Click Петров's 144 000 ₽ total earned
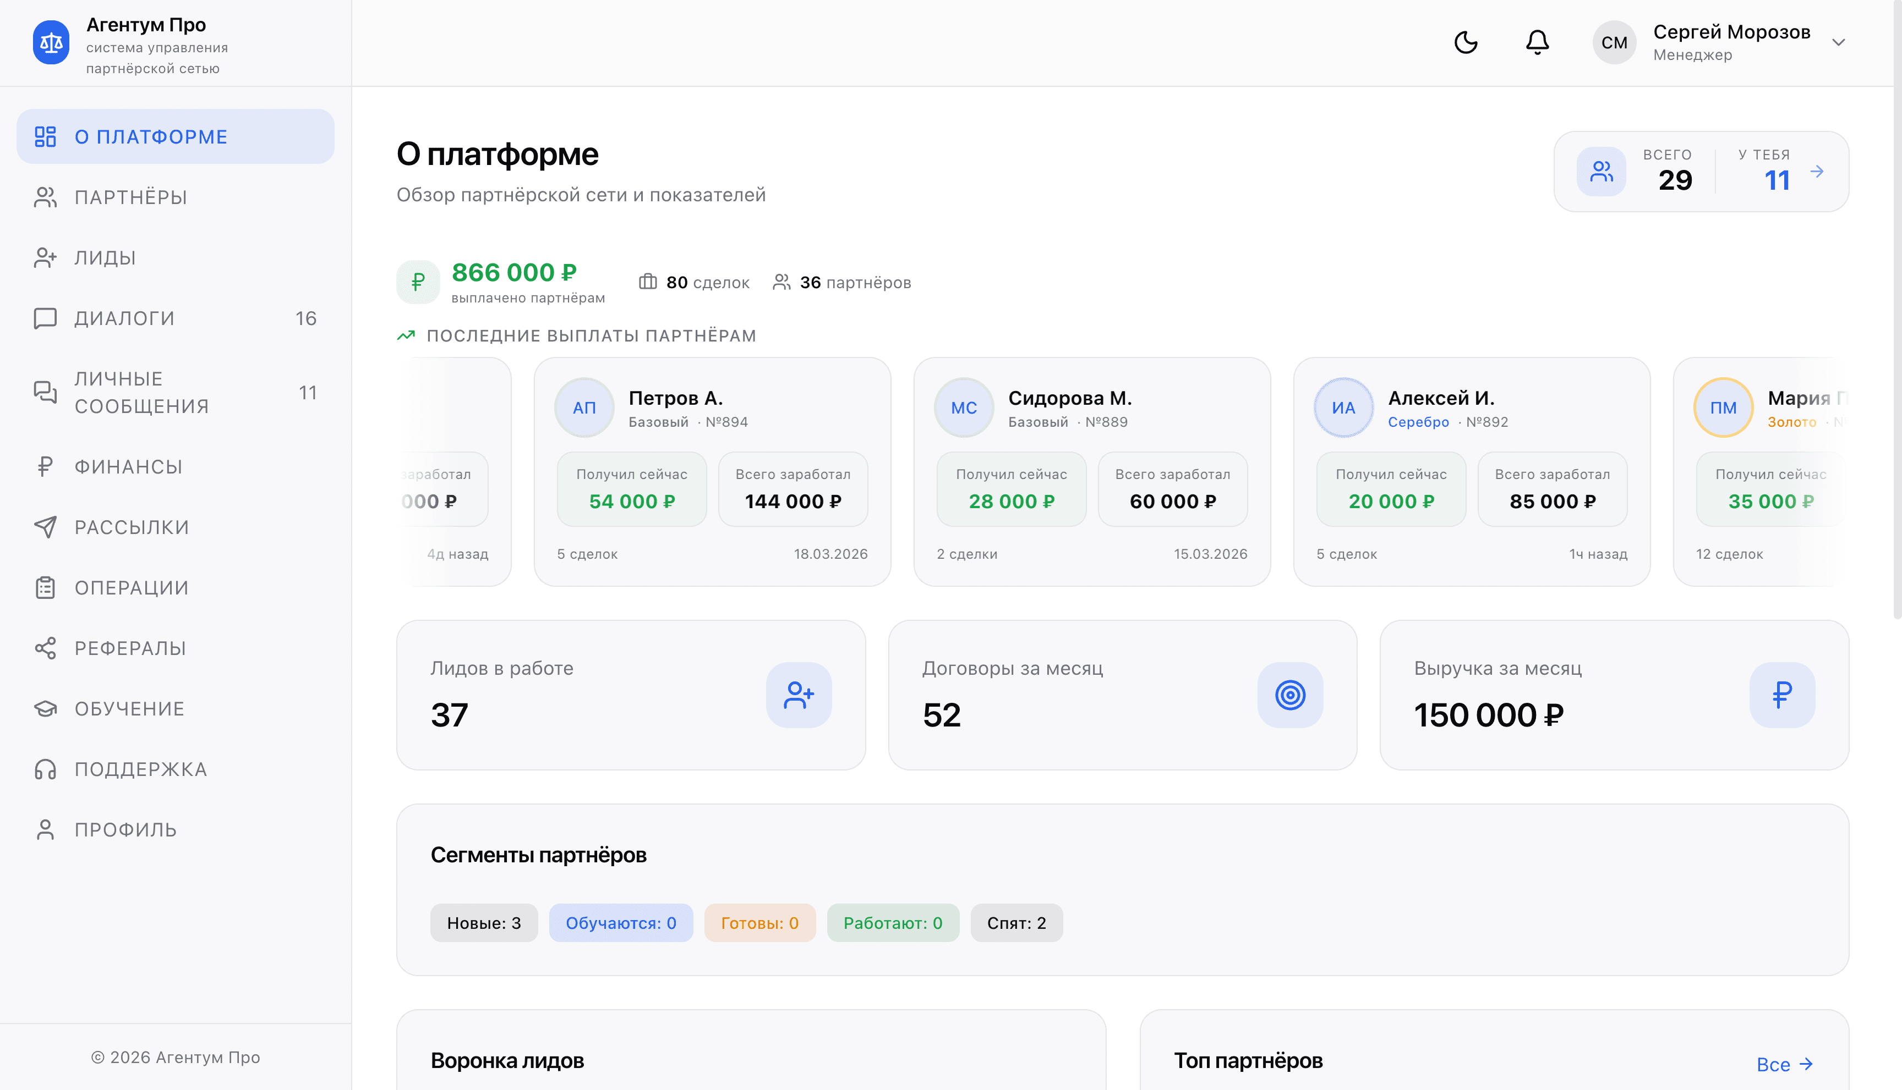 point(793,501)
